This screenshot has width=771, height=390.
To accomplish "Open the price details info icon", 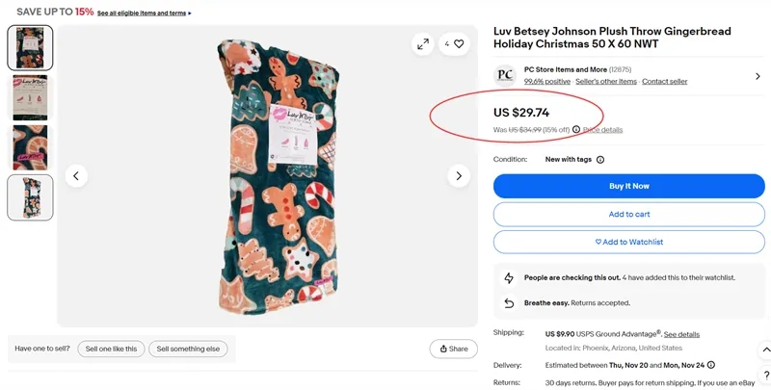I will (576, 130).
